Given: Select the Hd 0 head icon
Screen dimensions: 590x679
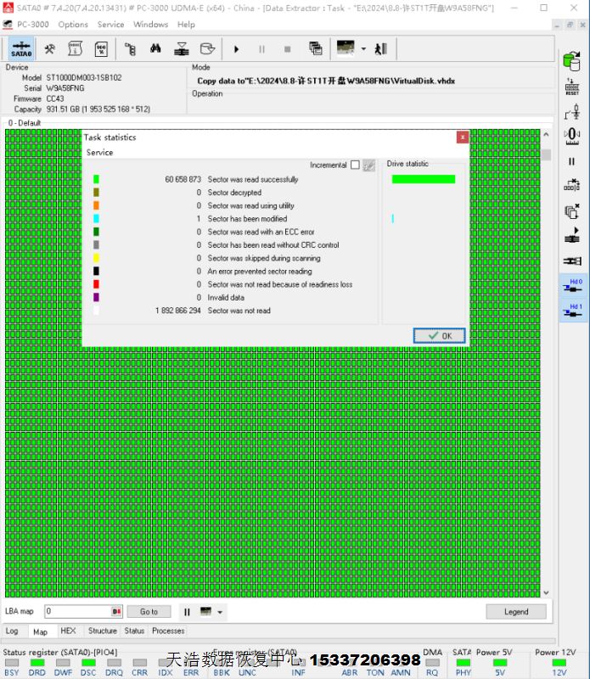Looking at the screenshot, I should click(573, 285).
